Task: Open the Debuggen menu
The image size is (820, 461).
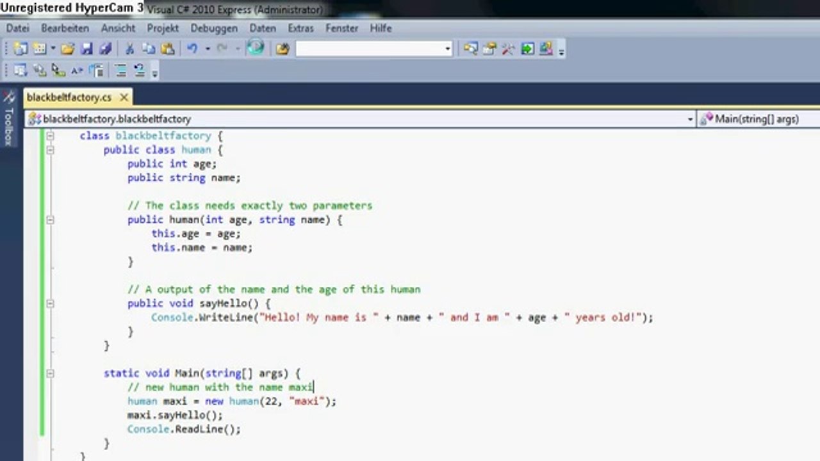Action: (214, 28)
